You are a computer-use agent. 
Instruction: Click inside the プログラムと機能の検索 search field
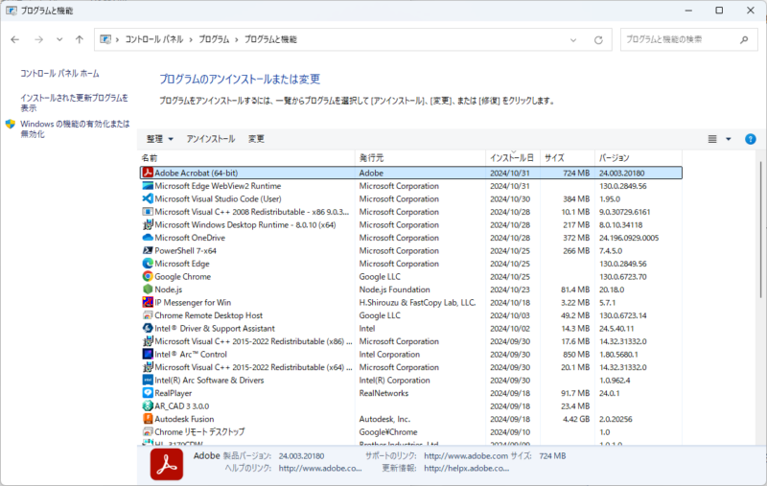tap(680, 39)
